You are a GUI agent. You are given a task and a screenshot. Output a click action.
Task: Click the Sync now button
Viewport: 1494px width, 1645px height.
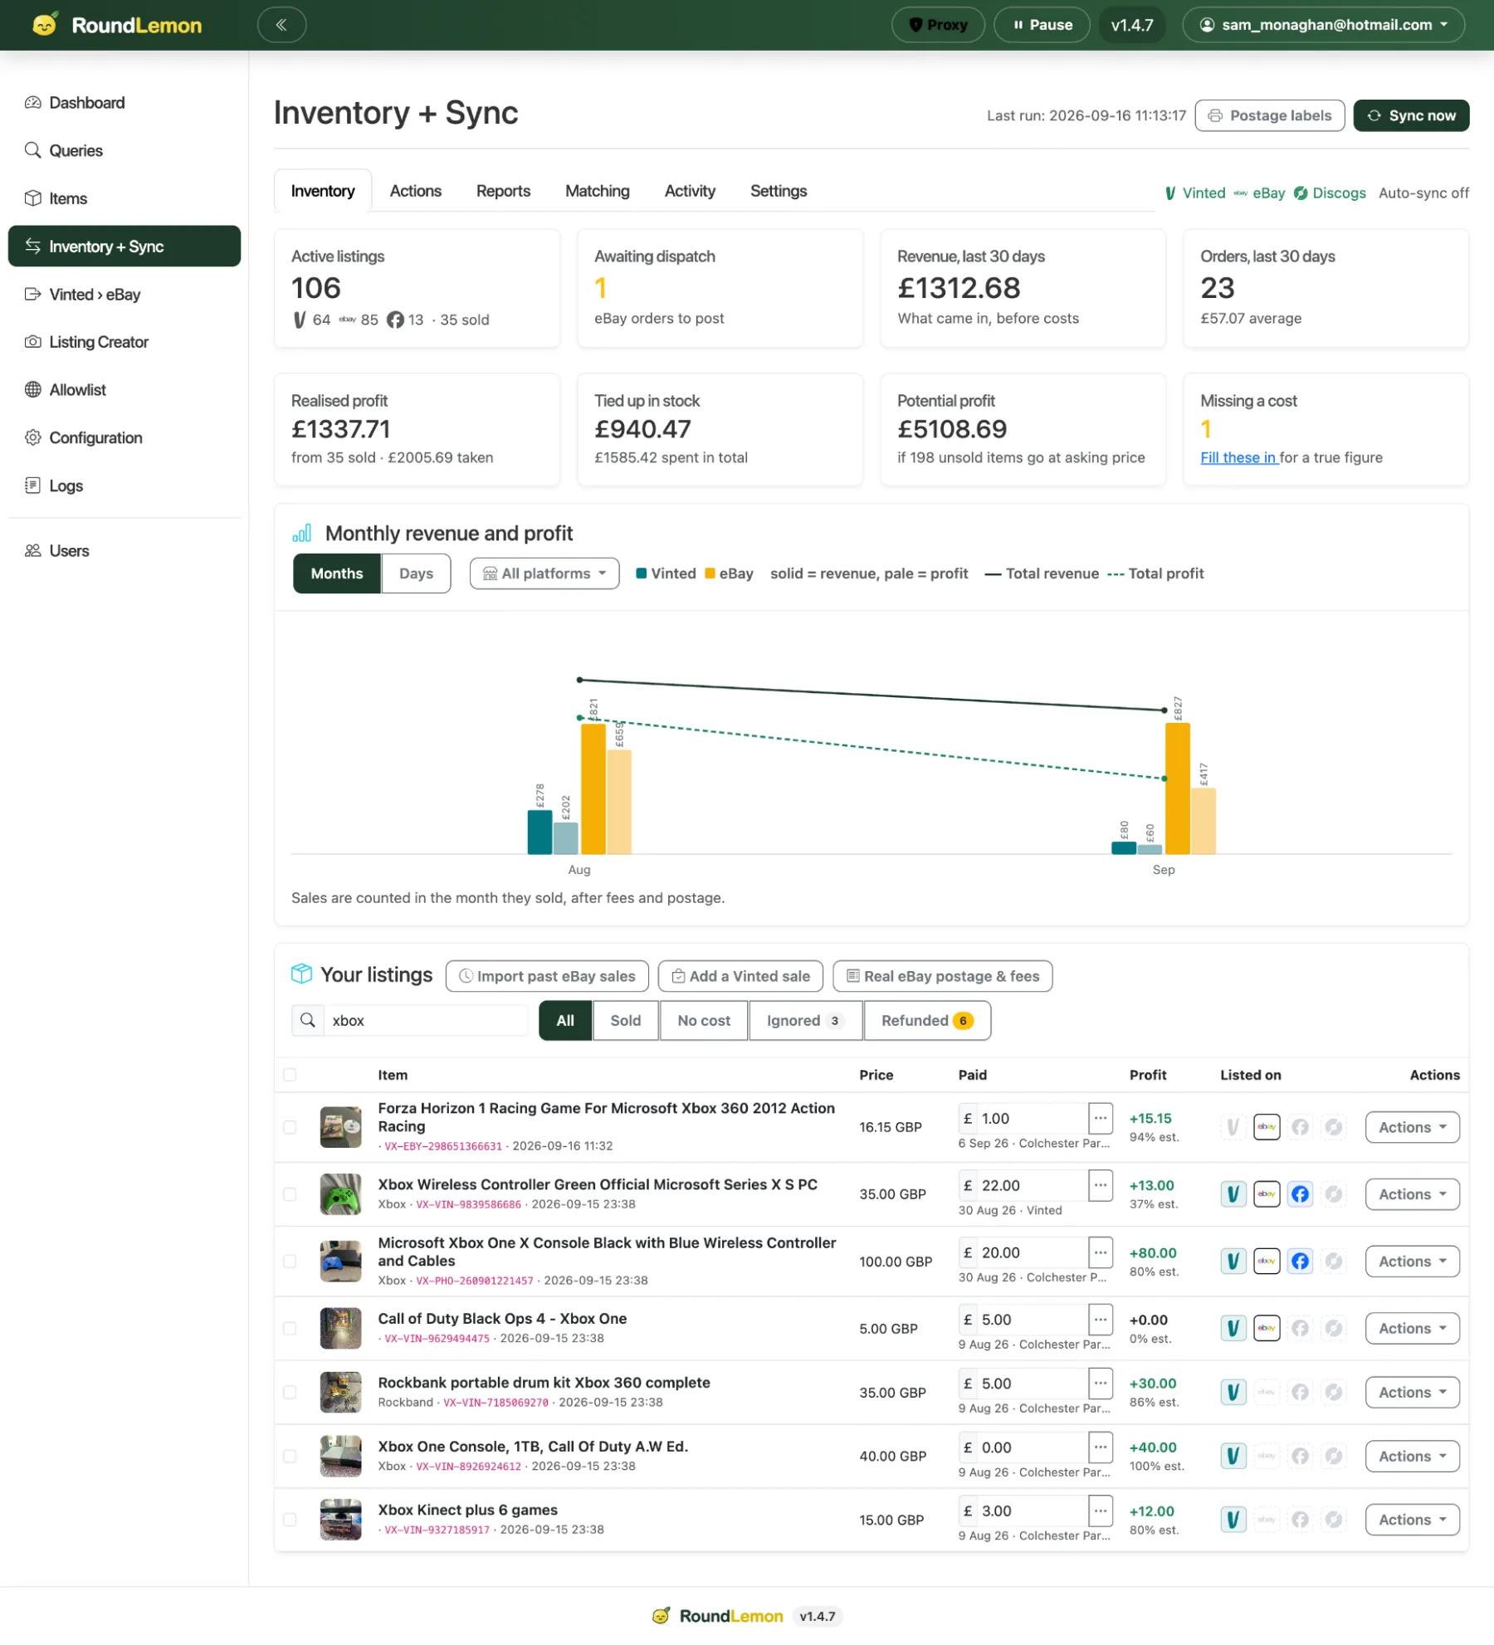pos(1411,115)
